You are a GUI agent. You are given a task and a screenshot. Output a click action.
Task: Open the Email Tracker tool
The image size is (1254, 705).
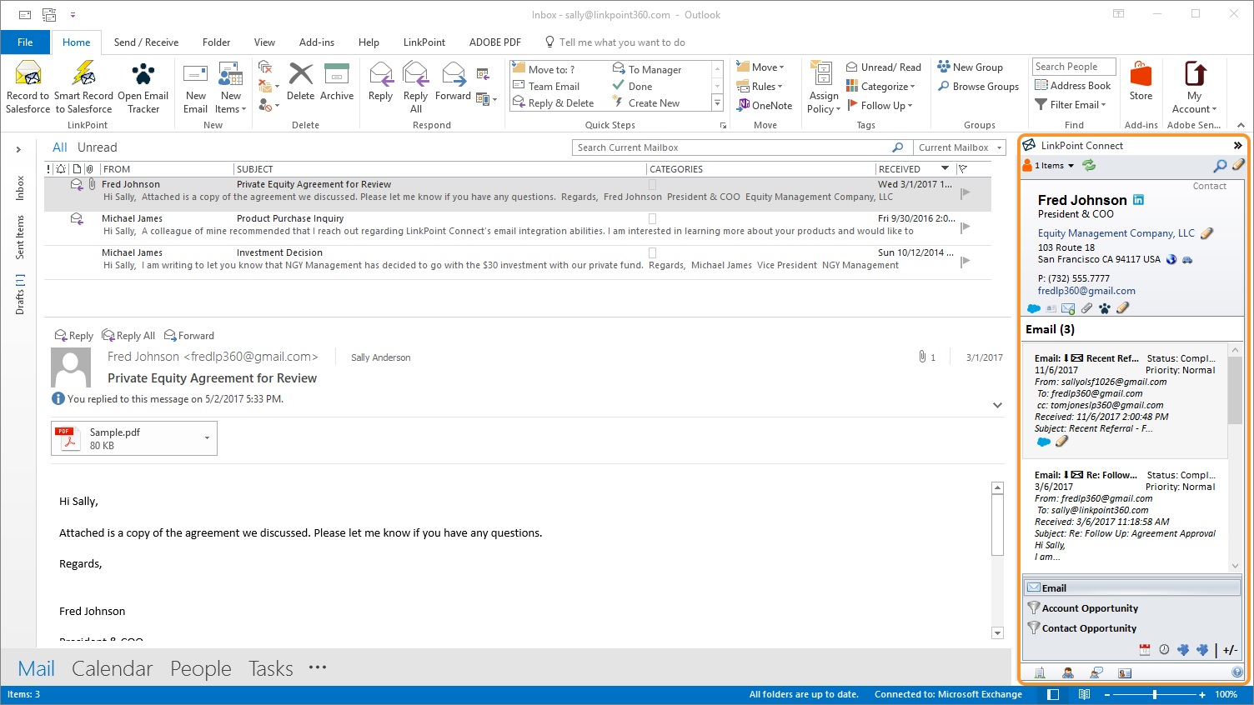143,75
